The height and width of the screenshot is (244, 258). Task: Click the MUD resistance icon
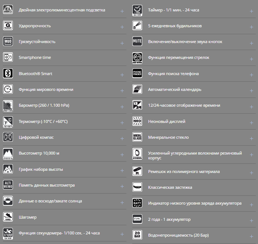(x=8, y=42)
